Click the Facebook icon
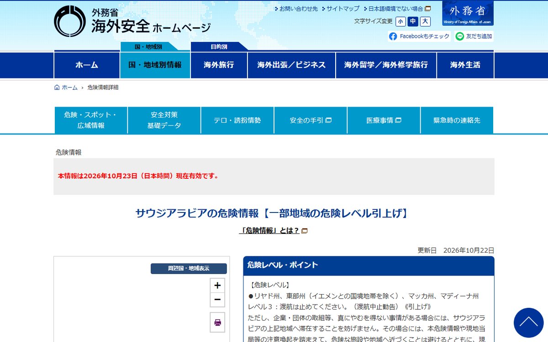Screen dimensions: 548x342 click(x=393, y=36)
